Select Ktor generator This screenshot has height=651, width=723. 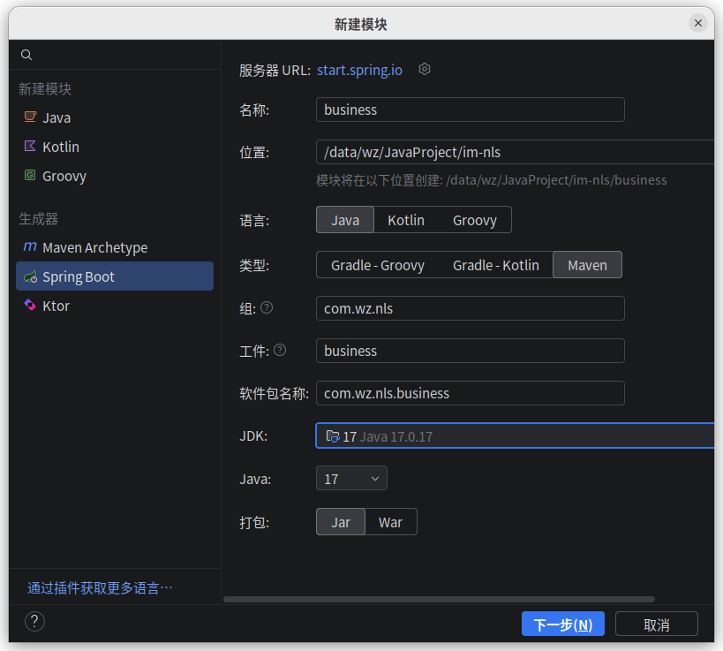click(x=115, y=306)
